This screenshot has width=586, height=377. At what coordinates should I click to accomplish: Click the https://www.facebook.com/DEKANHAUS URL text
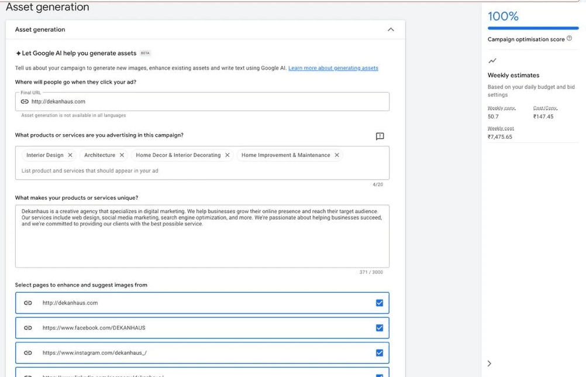94,328
